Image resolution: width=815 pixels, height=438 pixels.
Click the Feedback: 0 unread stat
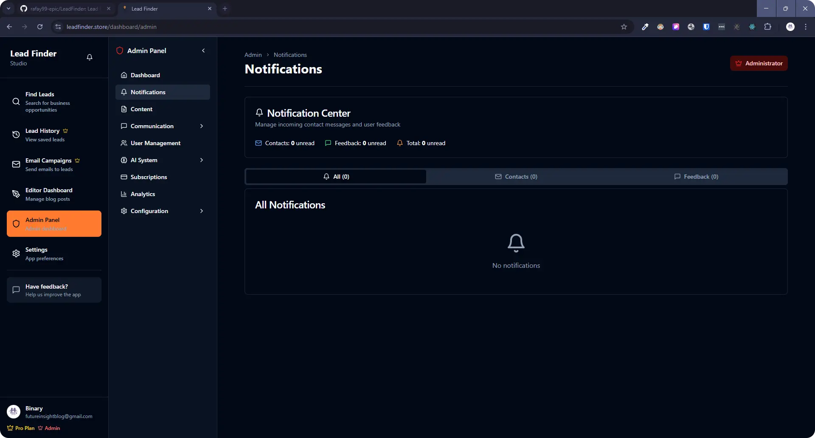(355, 143)
